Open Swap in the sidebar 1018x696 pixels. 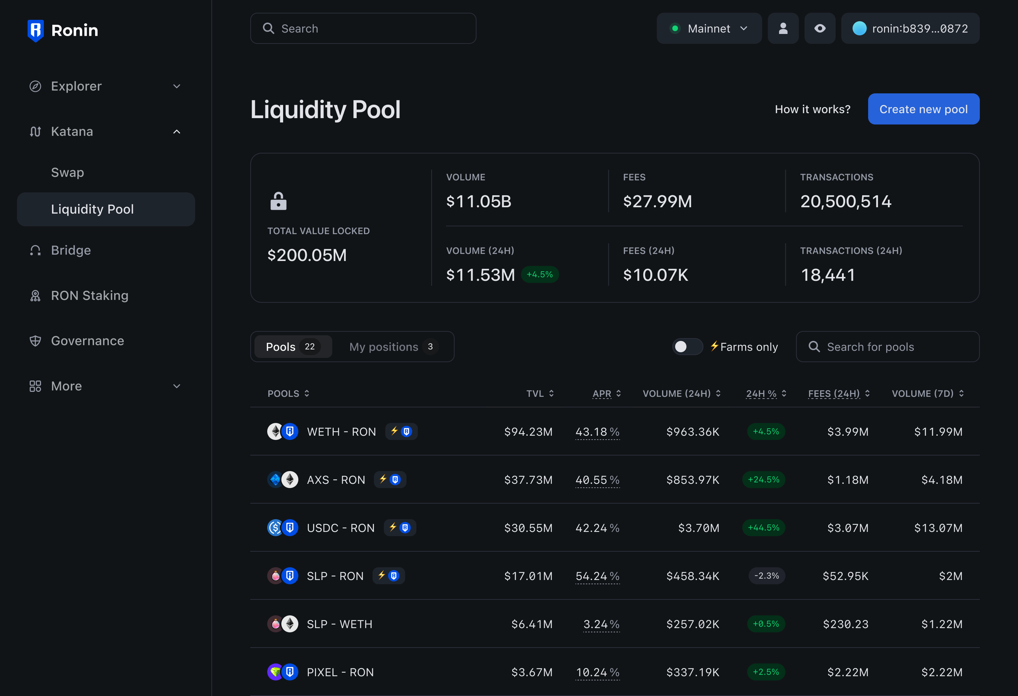pos(68,173)
